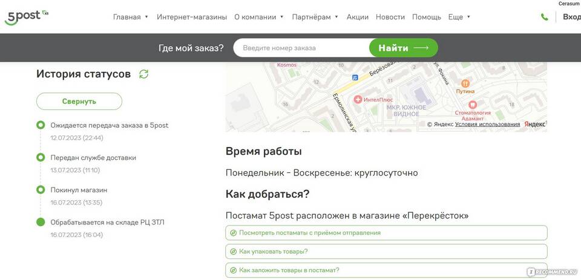The image size is (581, 280).
Task: Click Время работы heading
Action: (263, 151)
